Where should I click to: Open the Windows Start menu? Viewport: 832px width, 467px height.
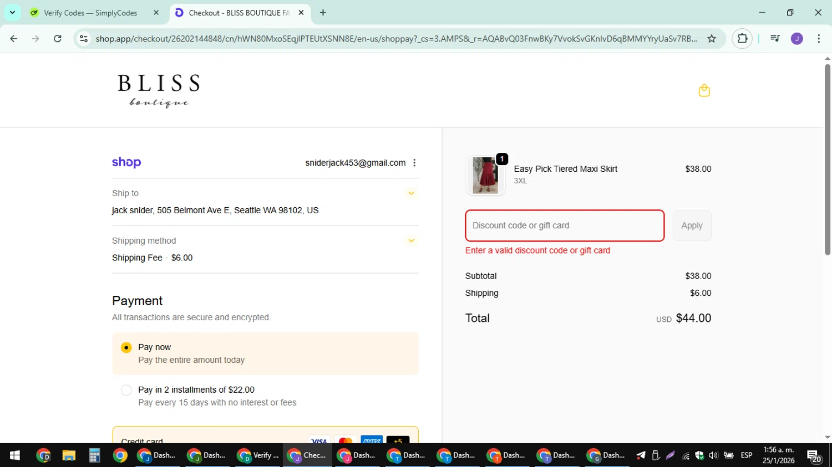[15, 455]
